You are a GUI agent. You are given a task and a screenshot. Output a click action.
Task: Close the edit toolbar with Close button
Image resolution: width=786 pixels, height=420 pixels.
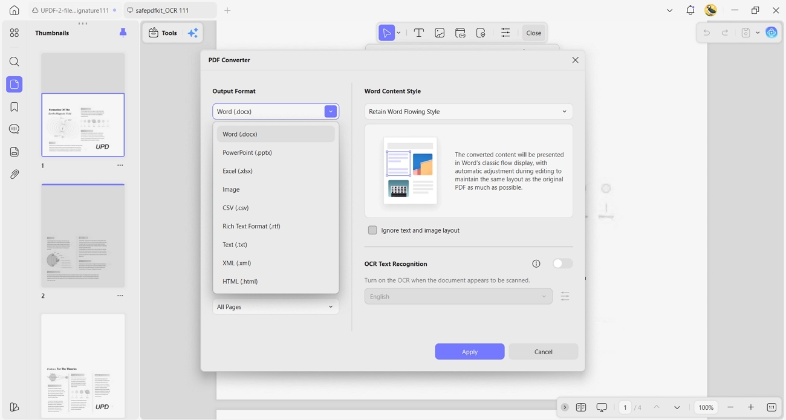tap(534, 33)
